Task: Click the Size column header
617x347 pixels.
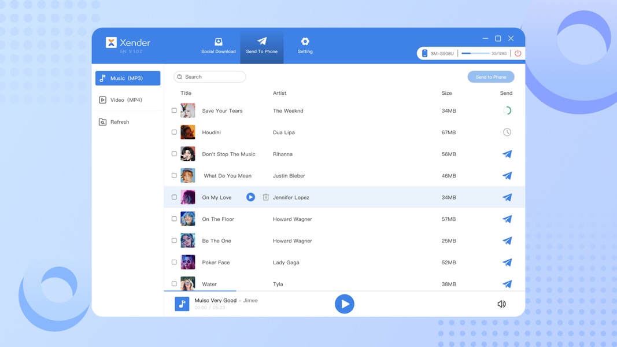Action: pyautogui.click(x=446, y=93)
